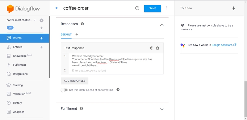Click the ADD RESPONSES button

pyautogui.click(x=74, y=81)
